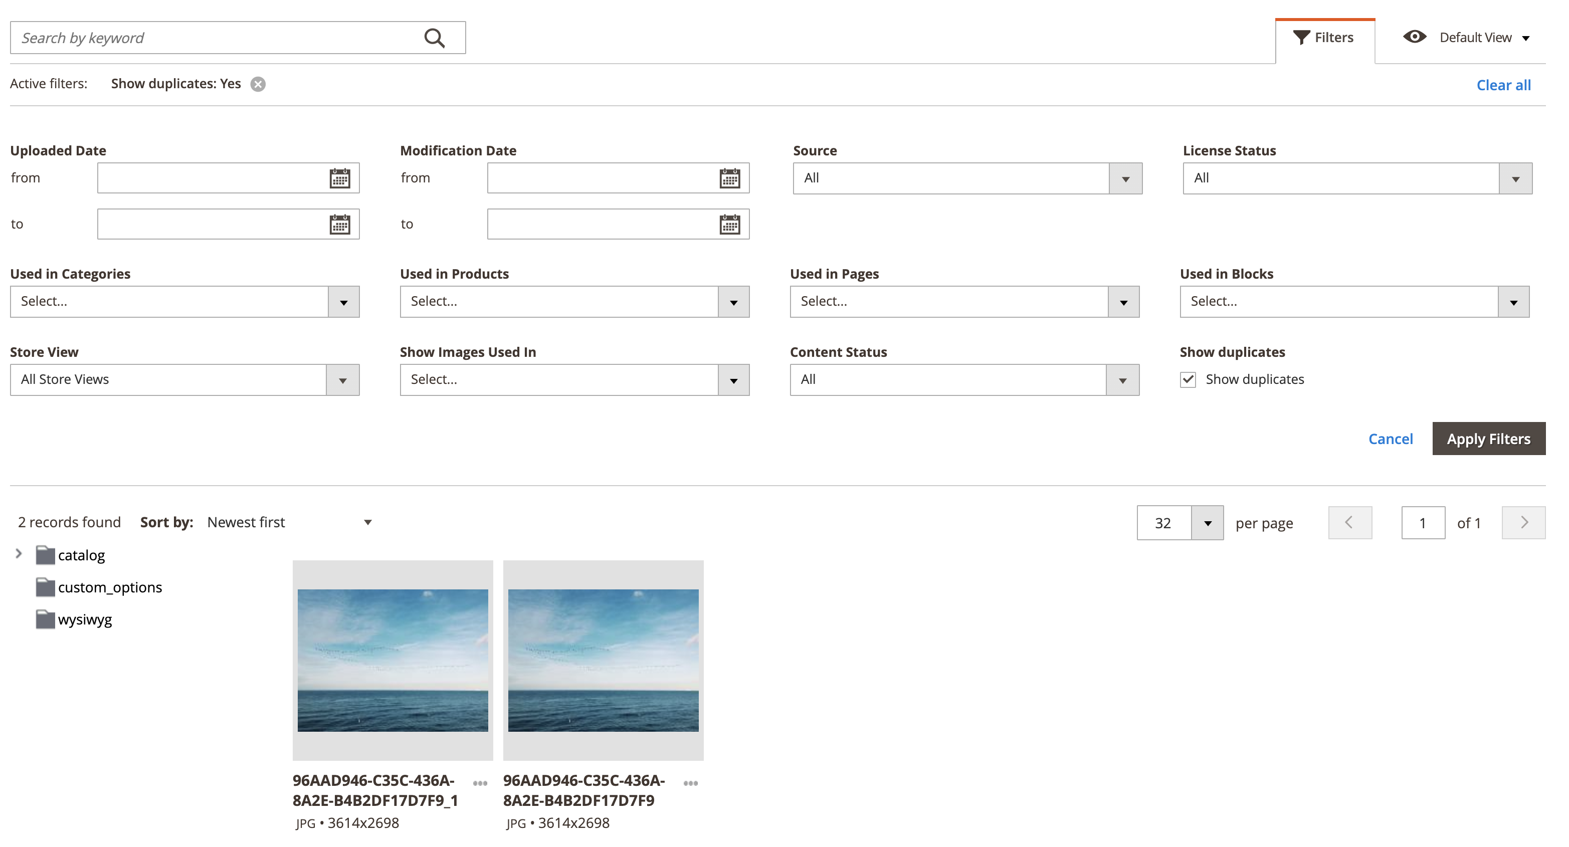Open the Used in Products dropdown

(574, 301)
